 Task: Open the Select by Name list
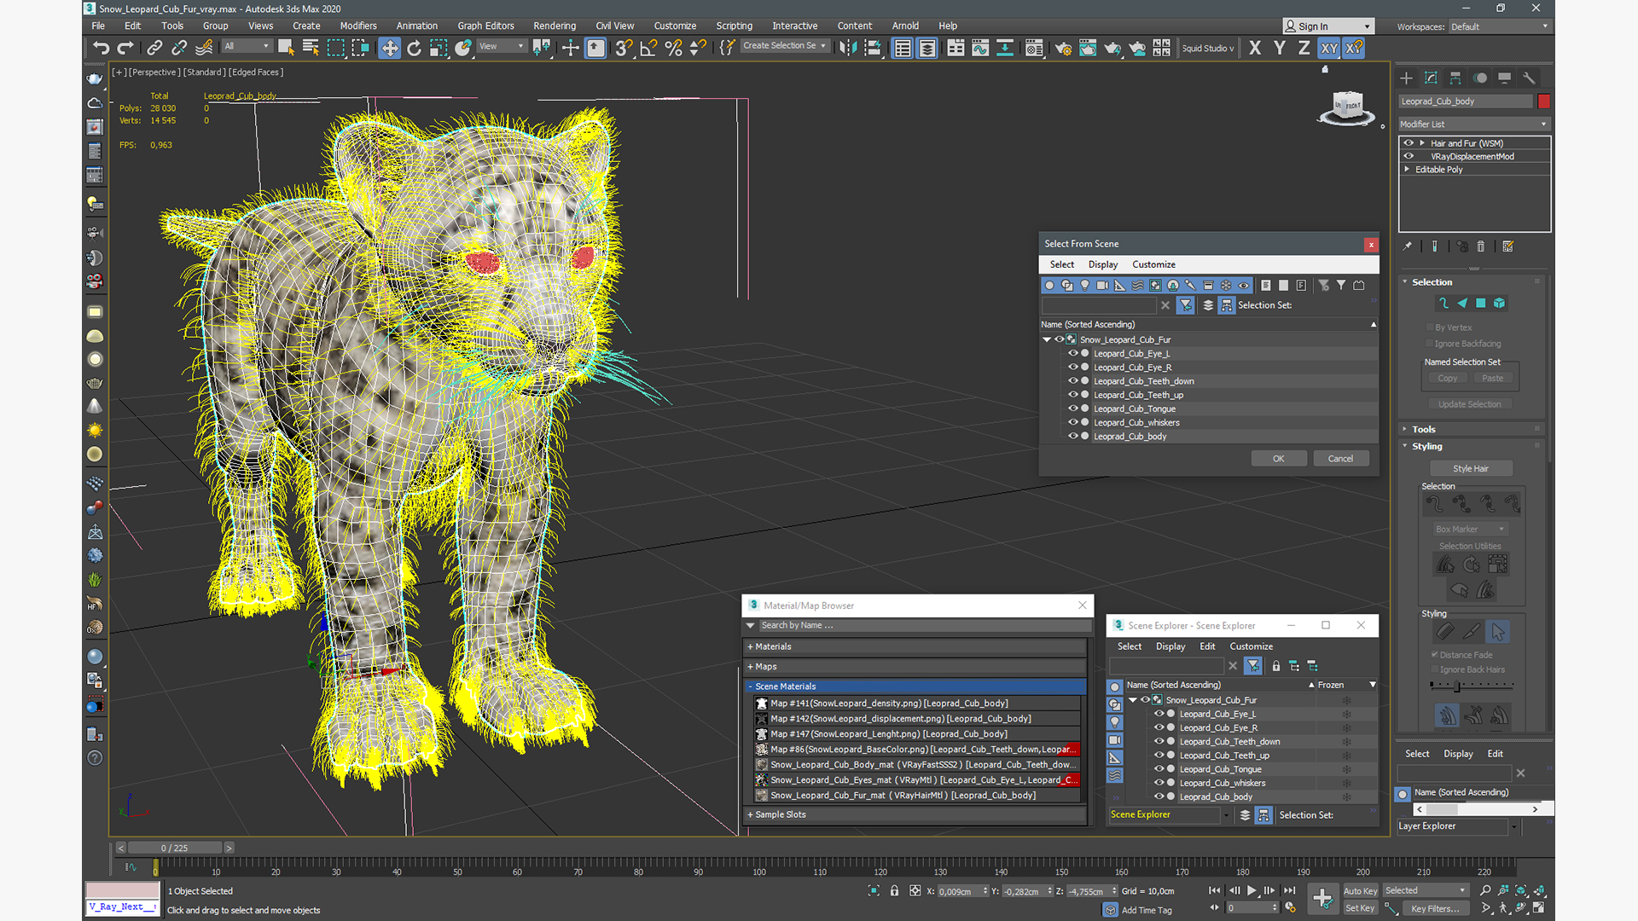tap(311, 48)
